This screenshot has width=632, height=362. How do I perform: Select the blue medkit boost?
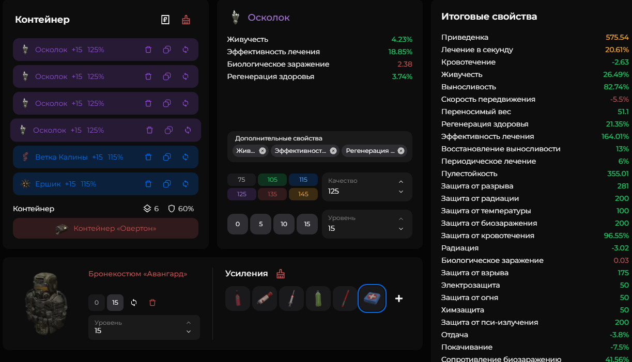(372, 298)
